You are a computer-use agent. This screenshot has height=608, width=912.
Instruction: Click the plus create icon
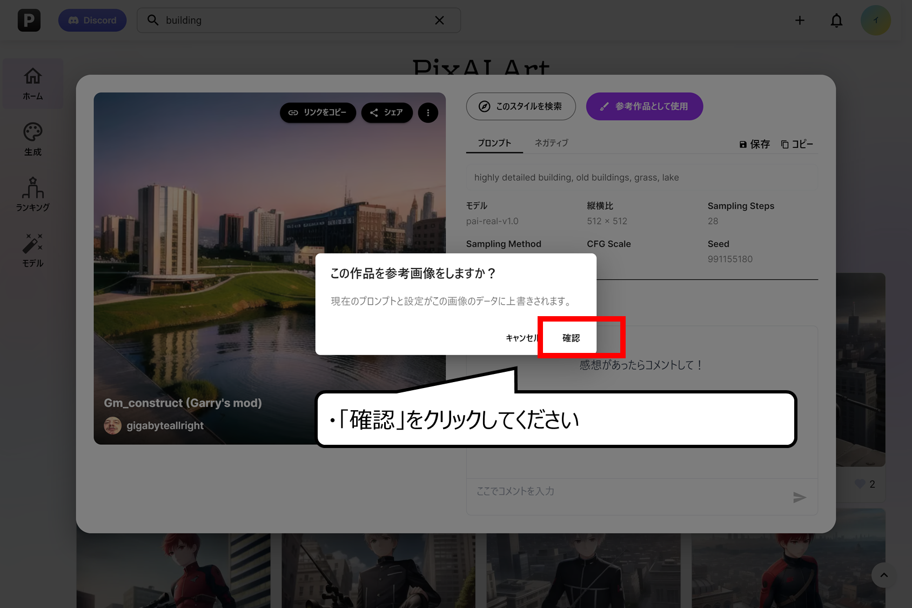(x=800, y=21)
